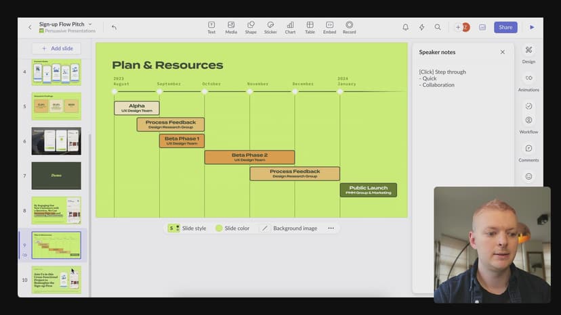Image resolution: width=561 pixels, height=315 pixels.
Task: Open the notifications bell
Action: (405, 27)
